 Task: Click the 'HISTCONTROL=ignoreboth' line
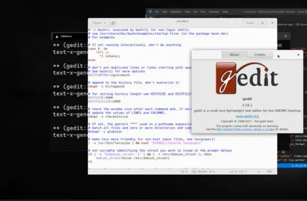(x=109, y=75)
